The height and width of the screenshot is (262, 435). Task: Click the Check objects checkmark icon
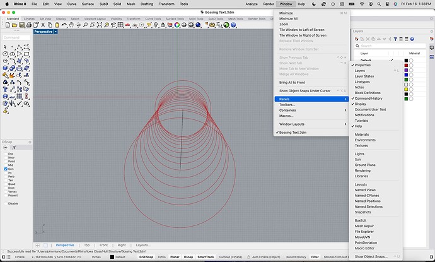20,104
